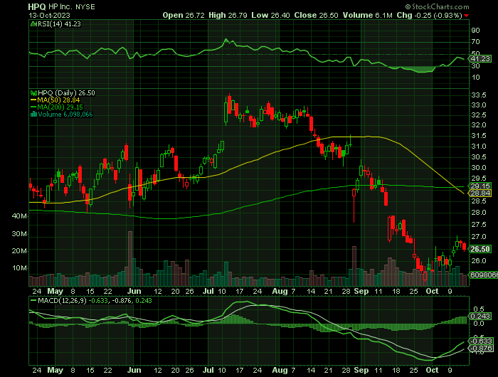Click the 0.243 MACD histogram value tag
The height and width of the screenshot is (377, 498).
[480, 317]
